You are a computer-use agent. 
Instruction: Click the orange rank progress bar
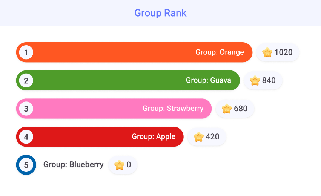click(x=113, y=52)
